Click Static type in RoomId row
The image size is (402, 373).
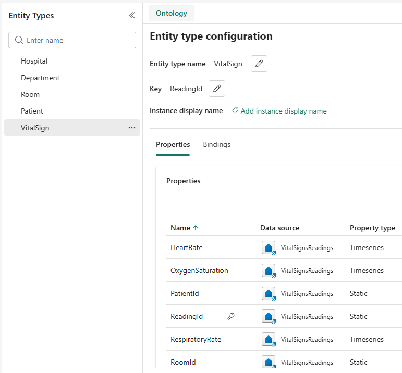[358, 362]
